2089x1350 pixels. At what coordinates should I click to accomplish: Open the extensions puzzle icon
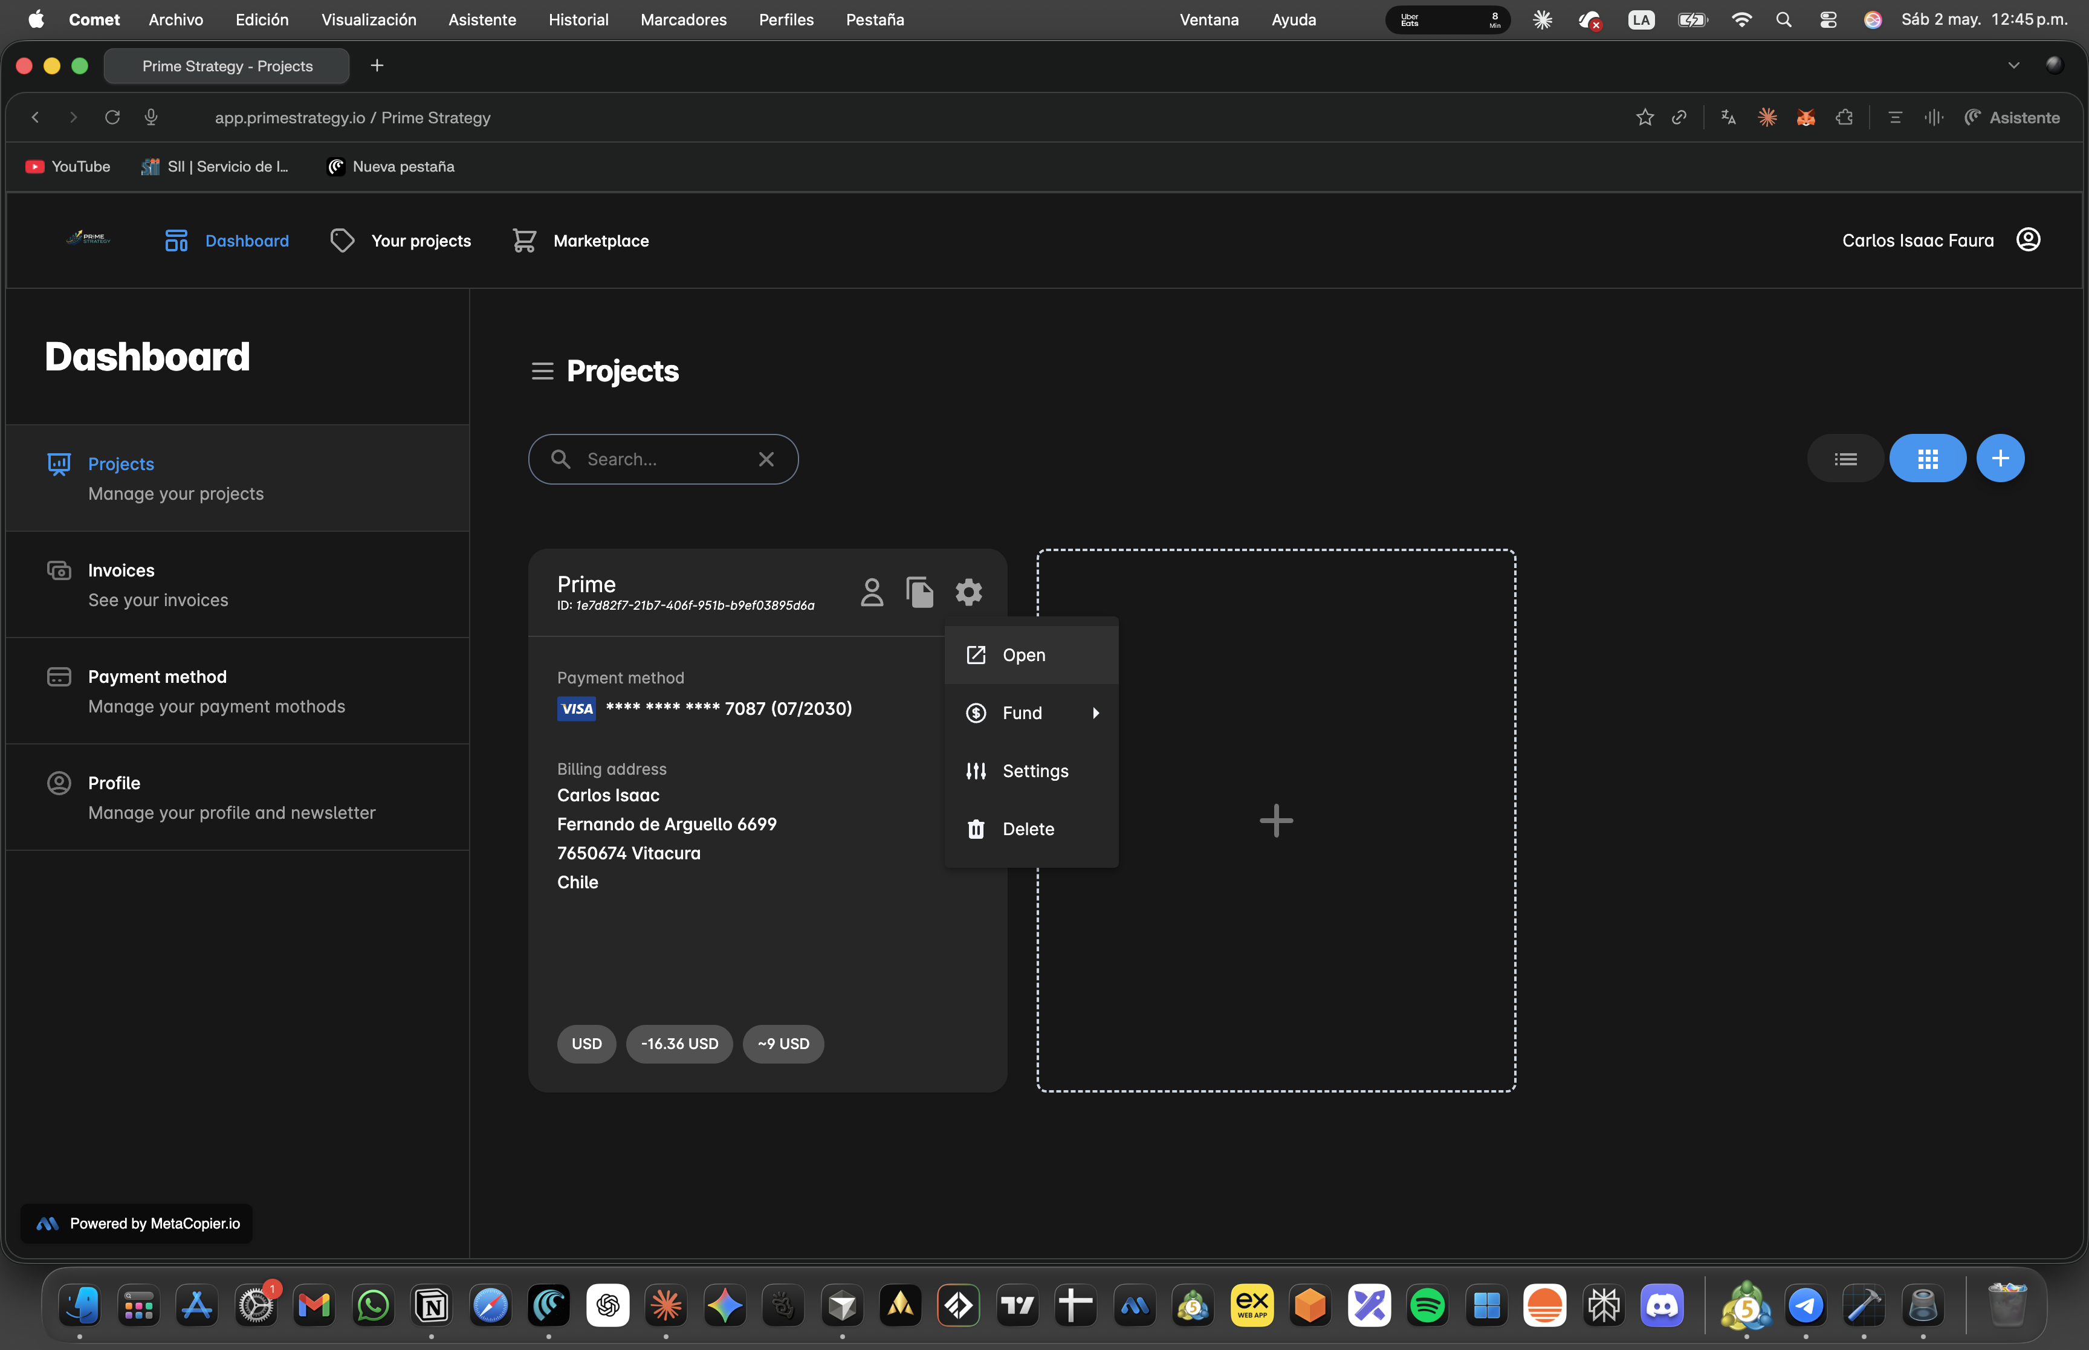[x=1844, y=117]
